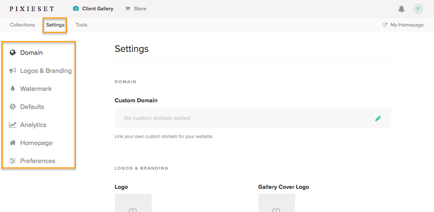Open notifications bell icon
Viewport: 434px width, 212px height.
pos(401,9)
